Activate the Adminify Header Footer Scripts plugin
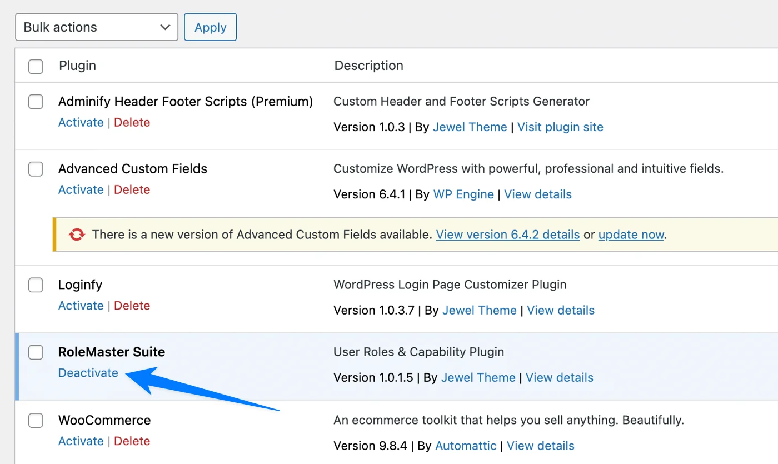778x464 pixels. point(81,122)
